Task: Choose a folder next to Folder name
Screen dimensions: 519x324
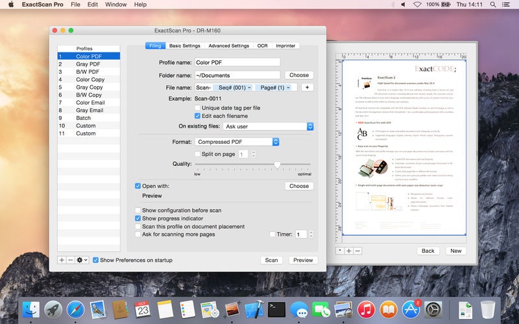Action: coord(299,75)
